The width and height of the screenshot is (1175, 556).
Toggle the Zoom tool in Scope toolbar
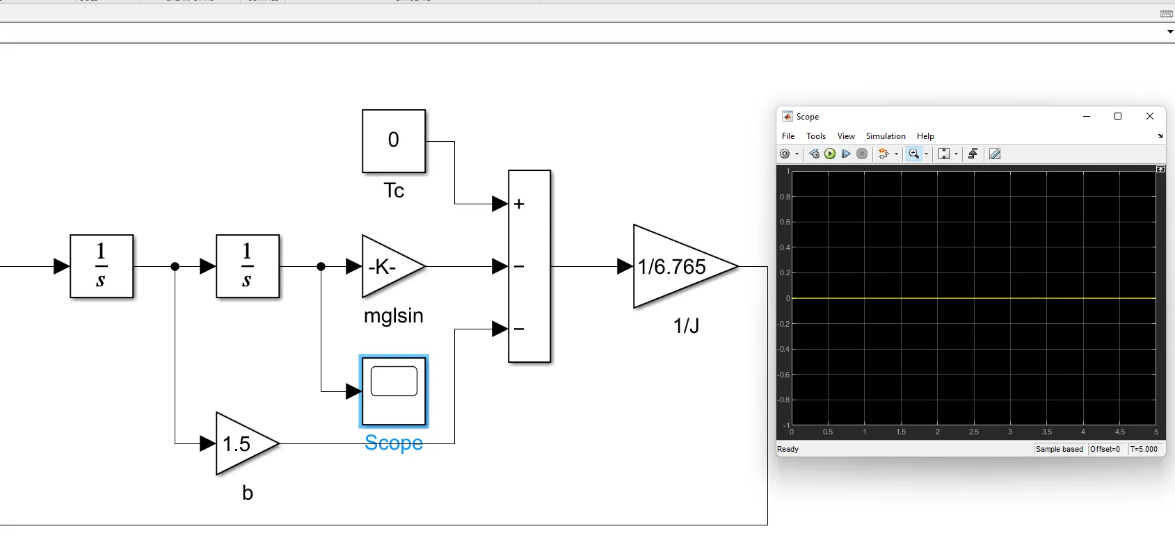pyautogui.click(x=913, y=154)
